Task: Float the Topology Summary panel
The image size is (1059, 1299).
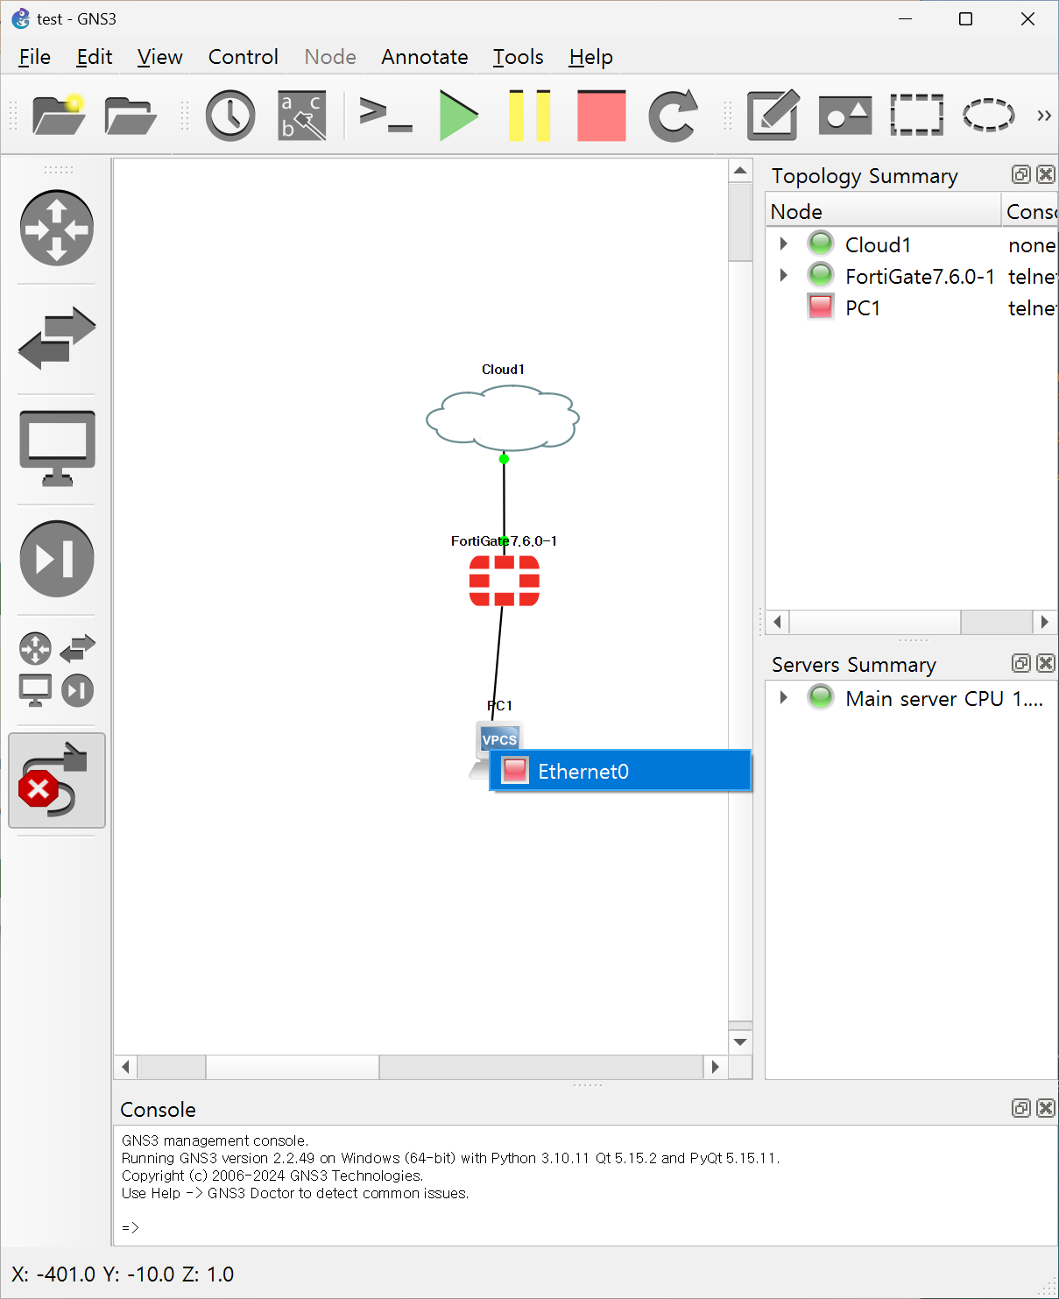Action: 1020,174
